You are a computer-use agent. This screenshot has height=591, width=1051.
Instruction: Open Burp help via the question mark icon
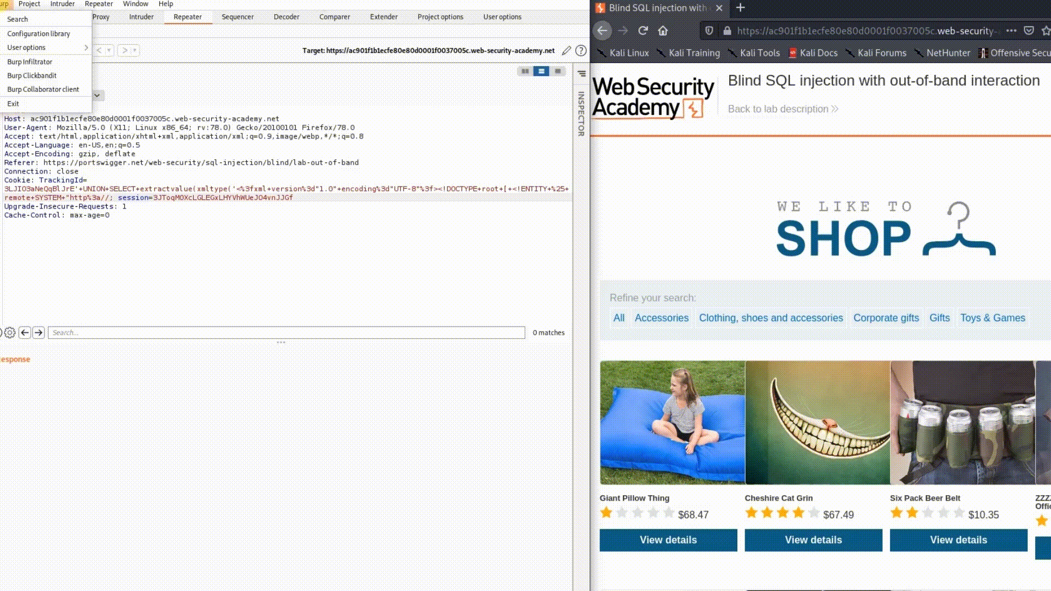point(581,50)
